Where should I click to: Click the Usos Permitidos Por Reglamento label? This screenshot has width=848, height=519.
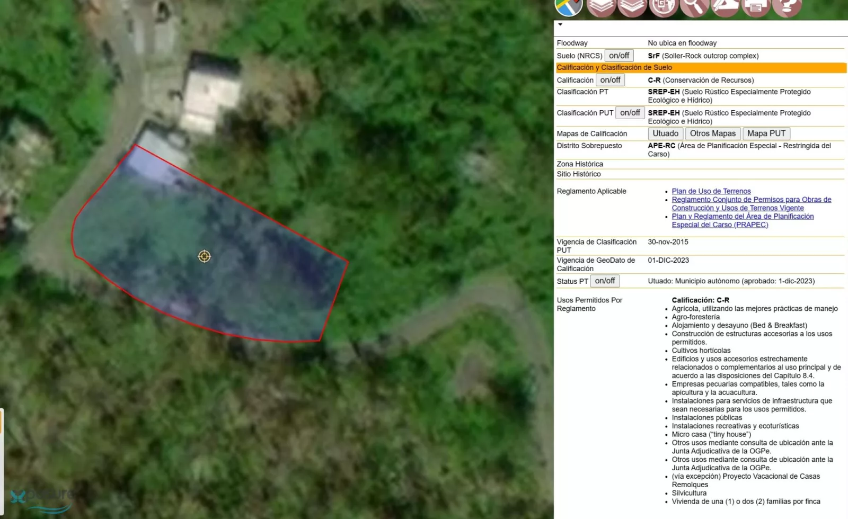pos(589,305)
